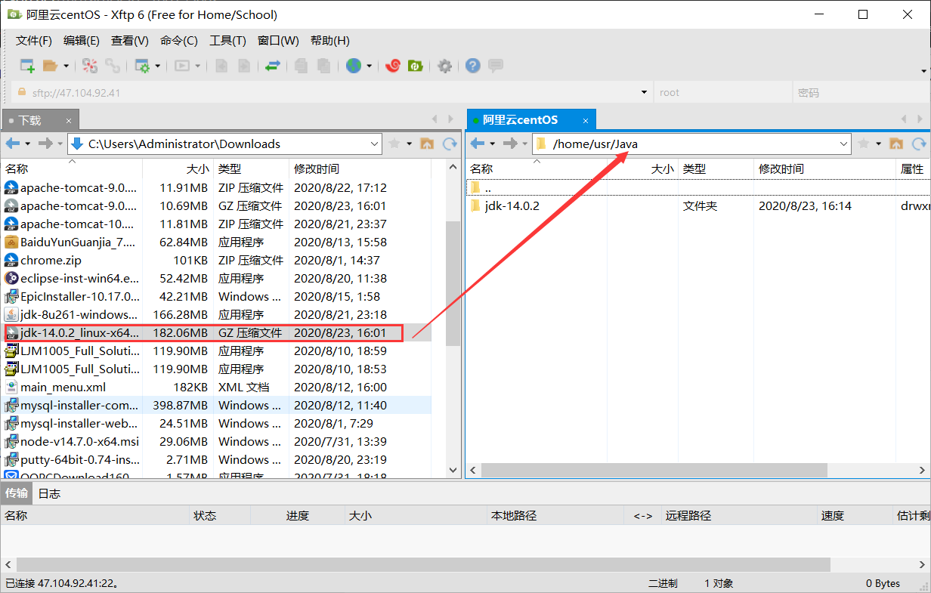Click the Open Session folder icon
This screenshot has width=931, height=593.
coord(50,66)
